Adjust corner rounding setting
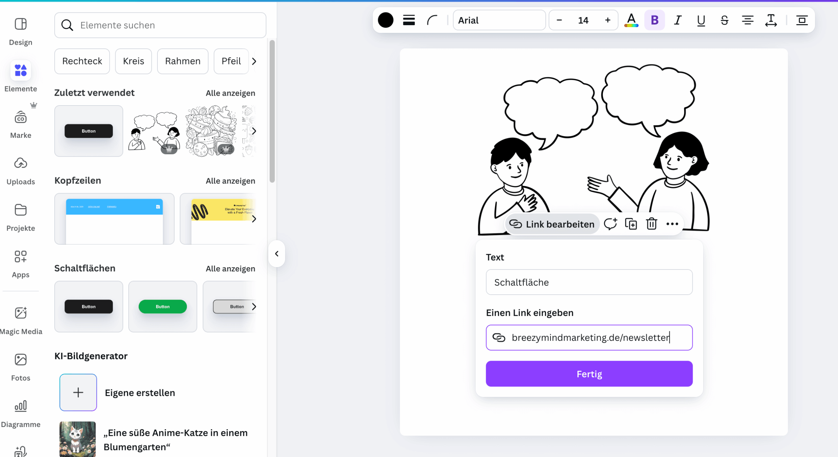The width and height of the screenshot is (838, 457). coord(432,20)
